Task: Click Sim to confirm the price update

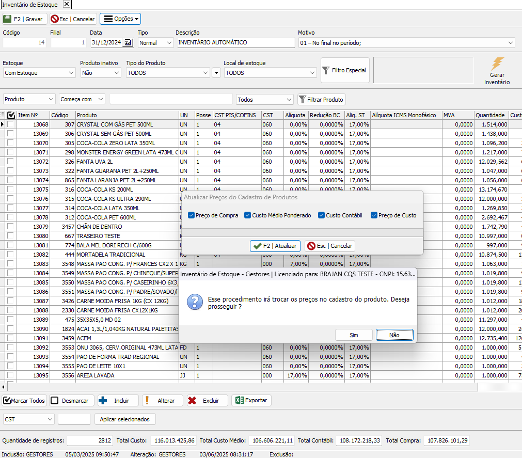Action: coord(354,335)
